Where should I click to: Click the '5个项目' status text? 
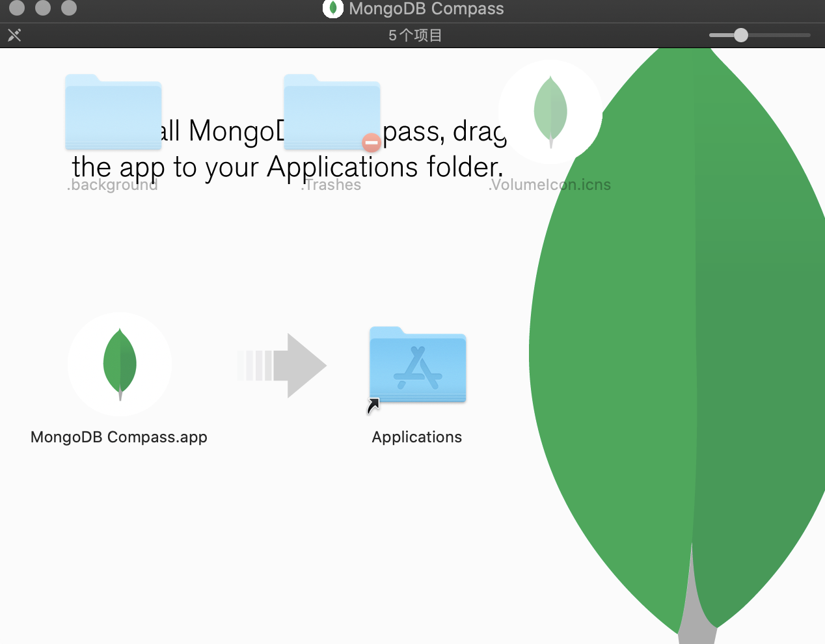pyautogui.click(x=415, y=35)
